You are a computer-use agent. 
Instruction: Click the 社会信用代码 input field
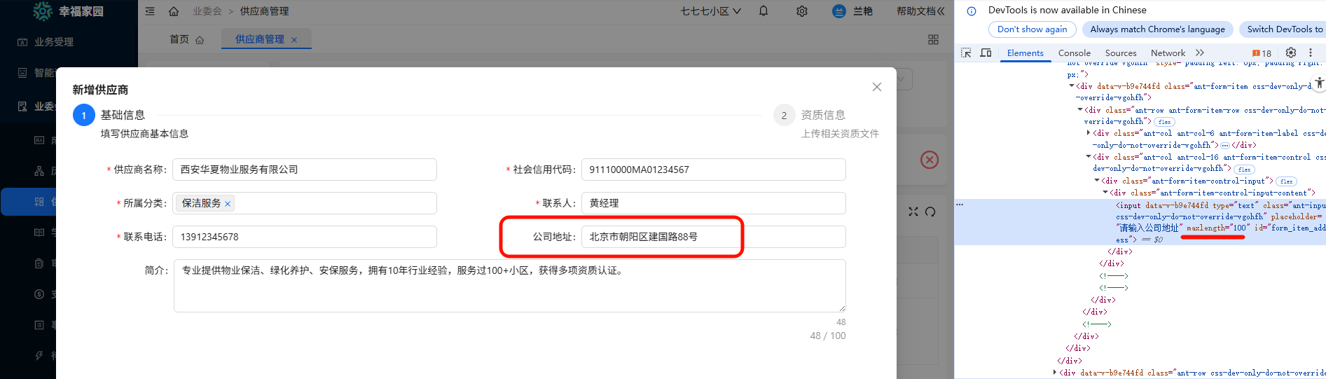coord(713,170)
